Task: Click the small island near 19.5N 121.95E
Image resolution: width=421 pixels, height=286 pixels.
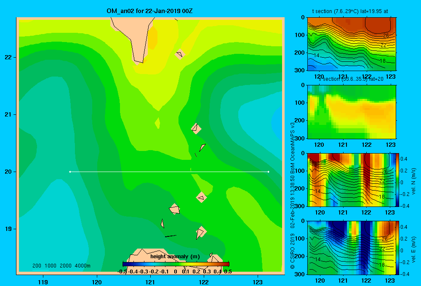Action: tap(201, 197)
